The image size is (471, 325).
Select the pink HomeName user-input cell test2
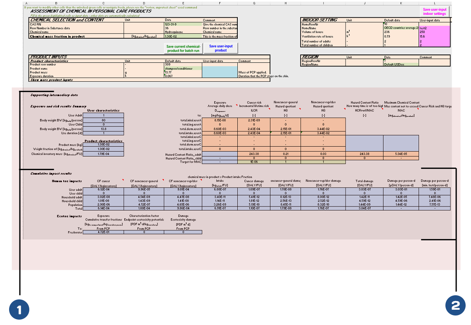434,28
